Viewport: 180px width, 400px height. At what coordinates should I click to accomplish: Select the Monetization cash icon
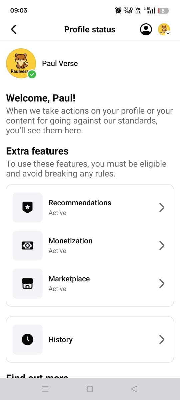point(28,245)
